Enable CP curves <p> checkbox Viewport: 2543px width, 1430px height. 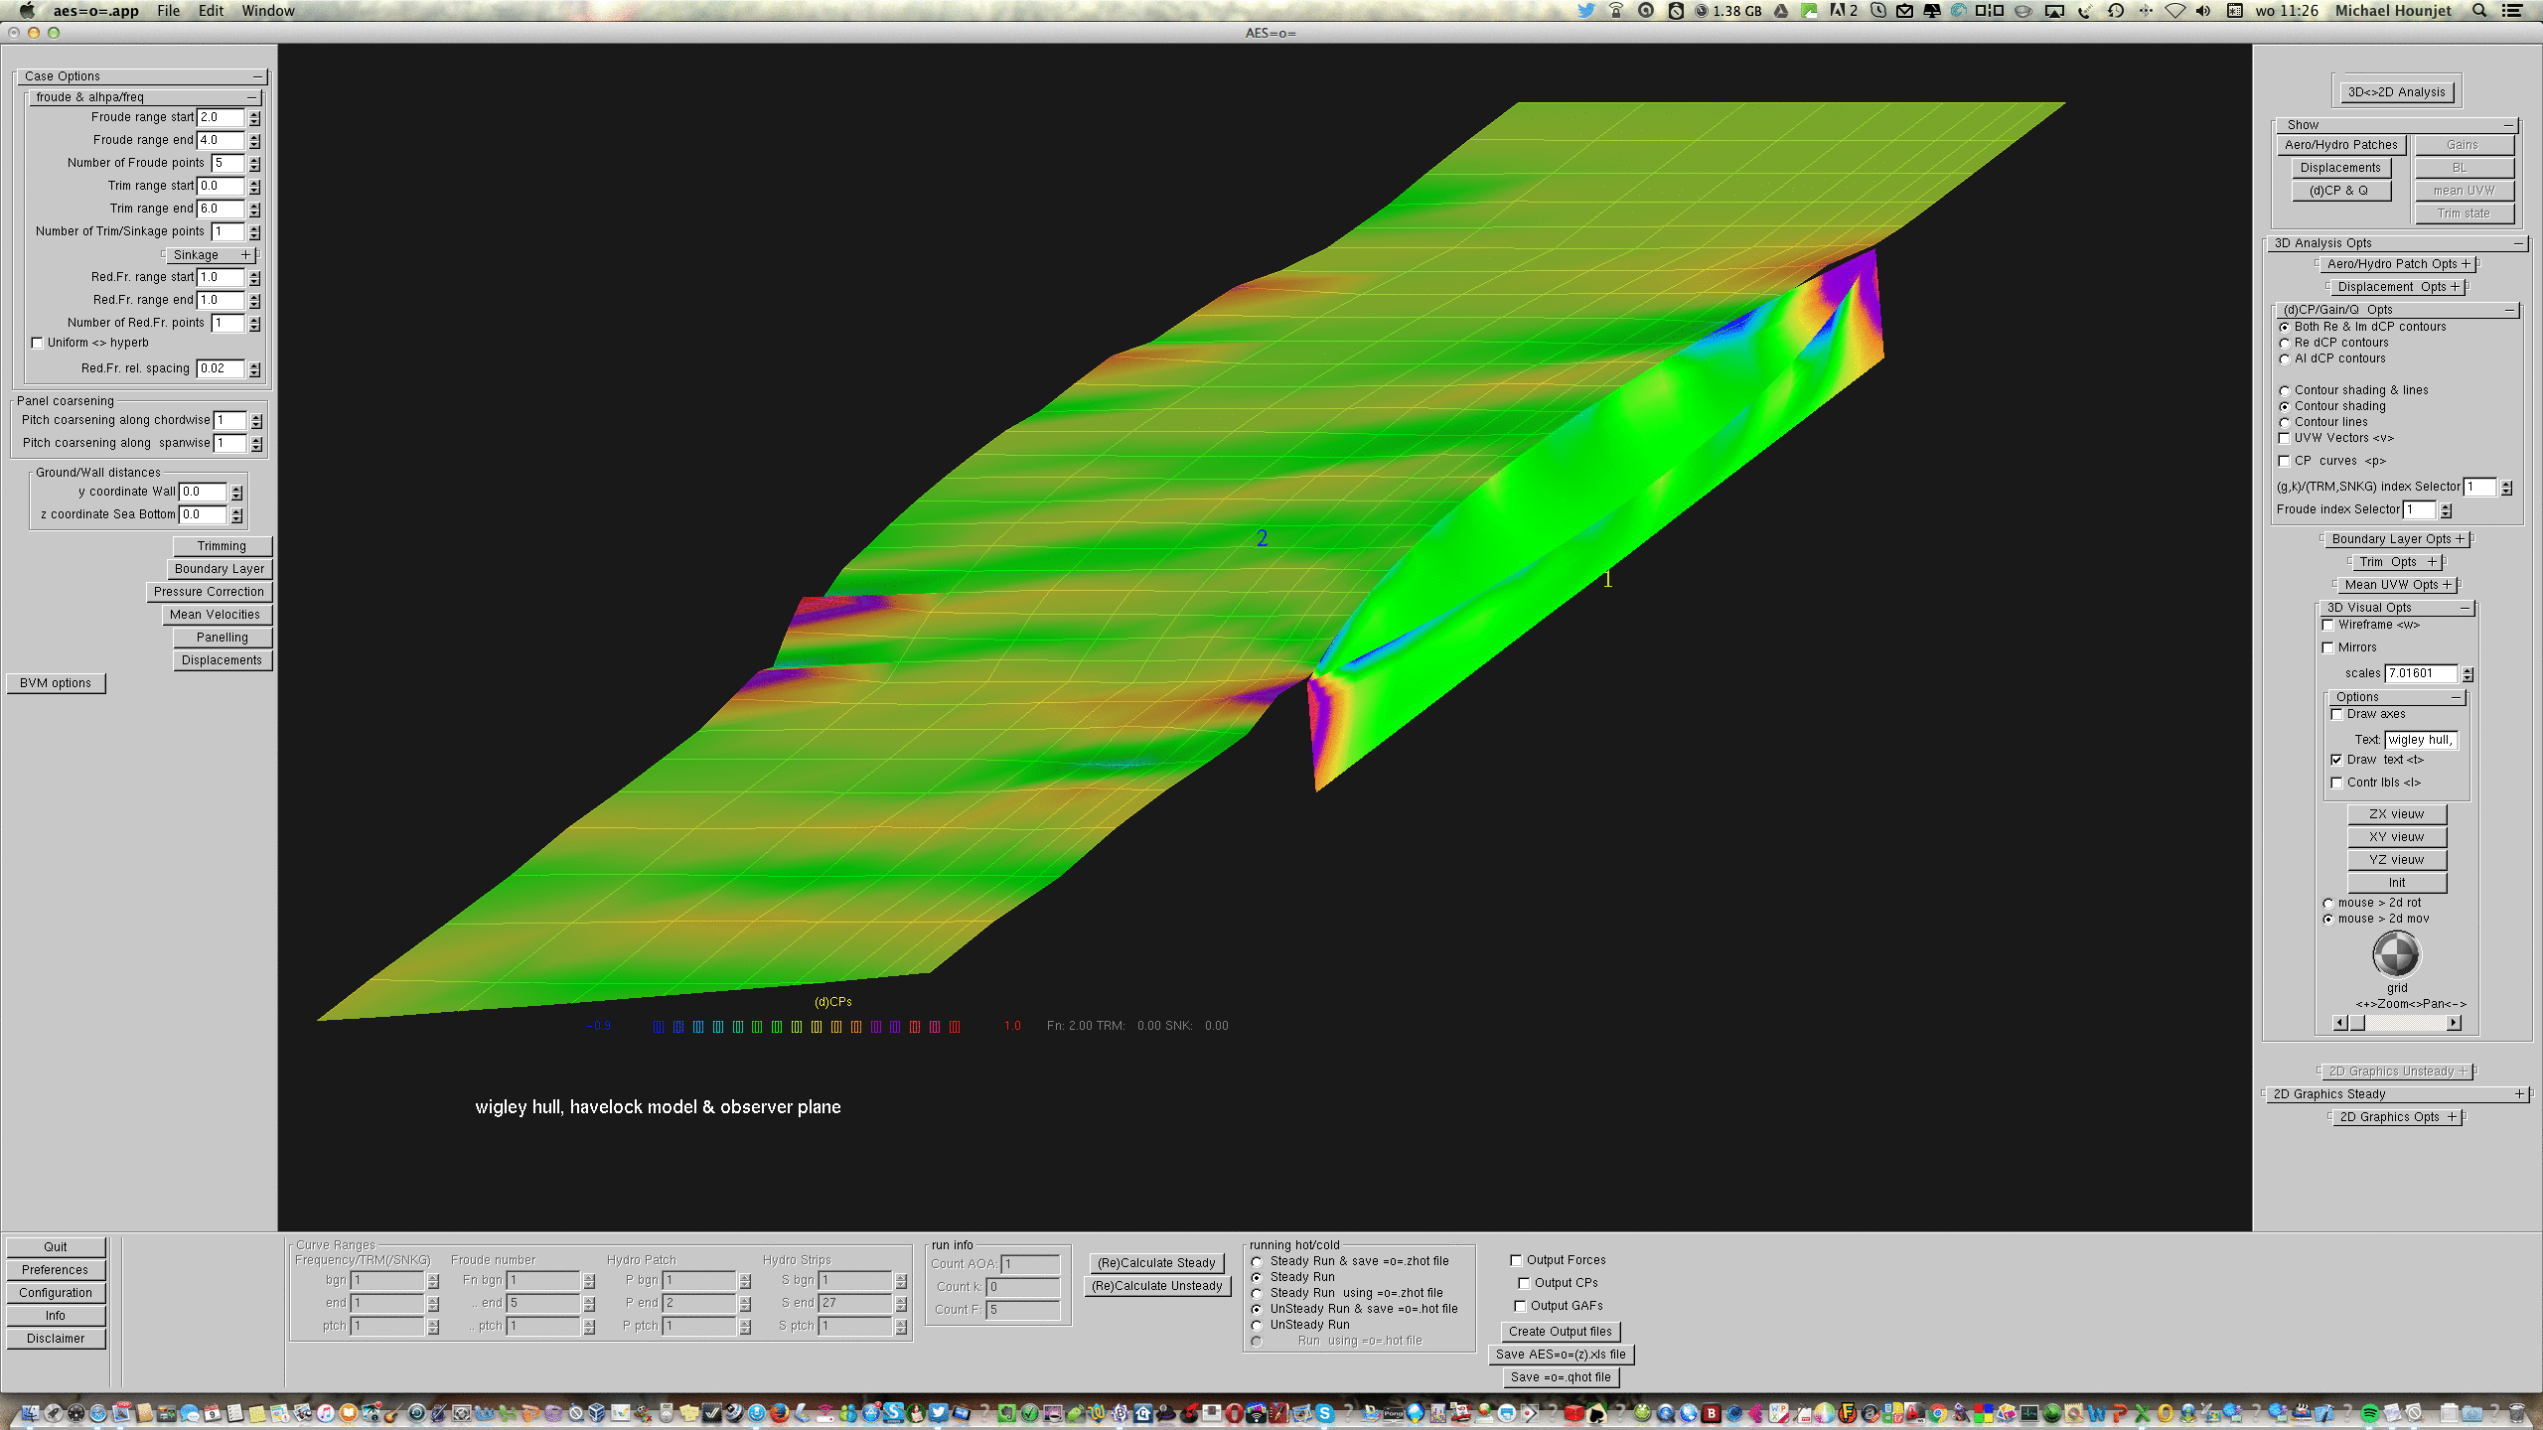(2284, 461)
